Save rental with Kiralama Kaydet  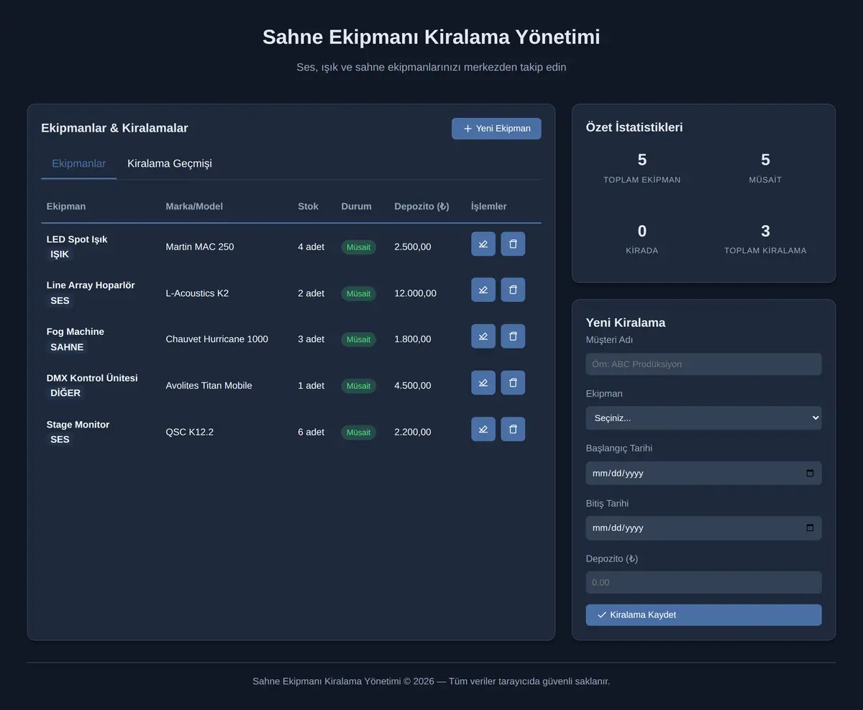(703, 615)
